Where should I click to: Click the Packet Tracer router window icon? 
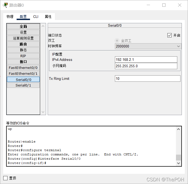coord(5,5)
